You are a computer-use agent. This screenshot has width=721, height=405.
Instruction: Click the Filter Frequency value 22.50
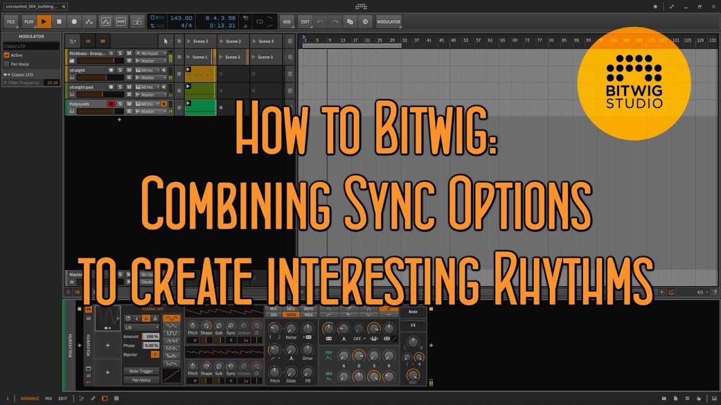[52, 83]
